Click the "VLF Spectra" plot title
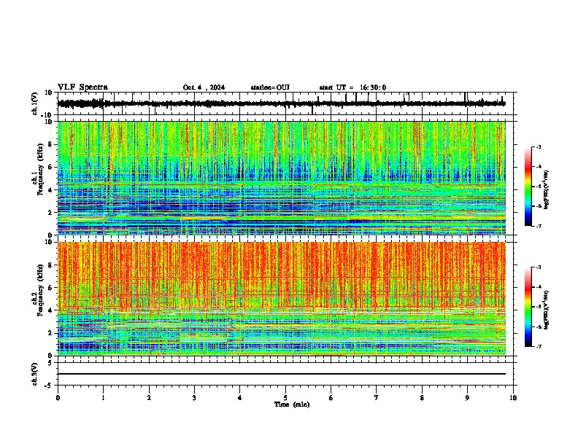 coord(82,87)
